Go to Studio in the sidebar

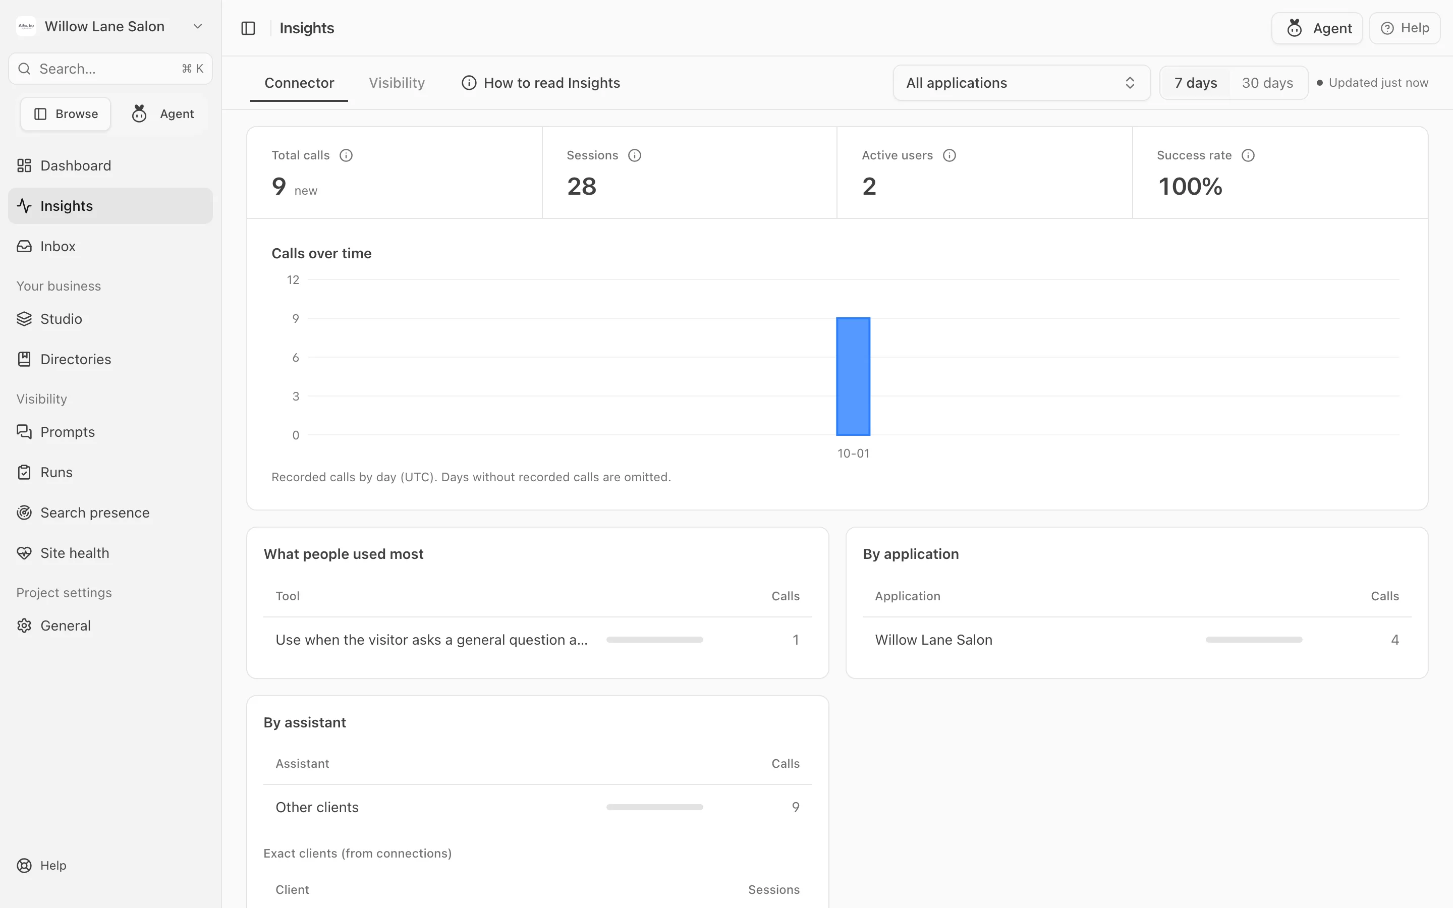pyautogui.click(x=110, y=319)
